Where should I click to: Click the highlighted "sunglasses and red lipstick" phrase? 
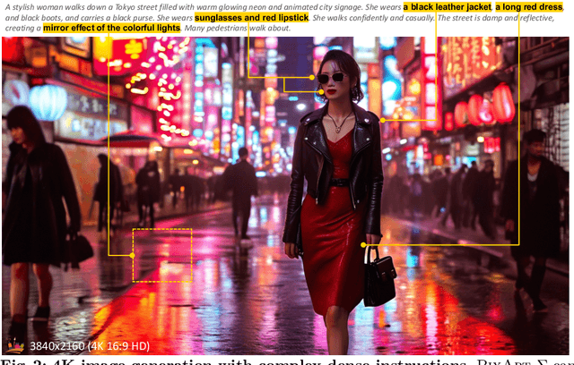(246, 17)
